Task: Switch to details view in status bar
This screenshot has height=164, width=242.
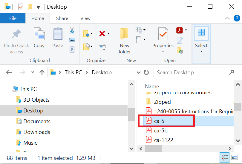Action: click(x=225, y=157)
